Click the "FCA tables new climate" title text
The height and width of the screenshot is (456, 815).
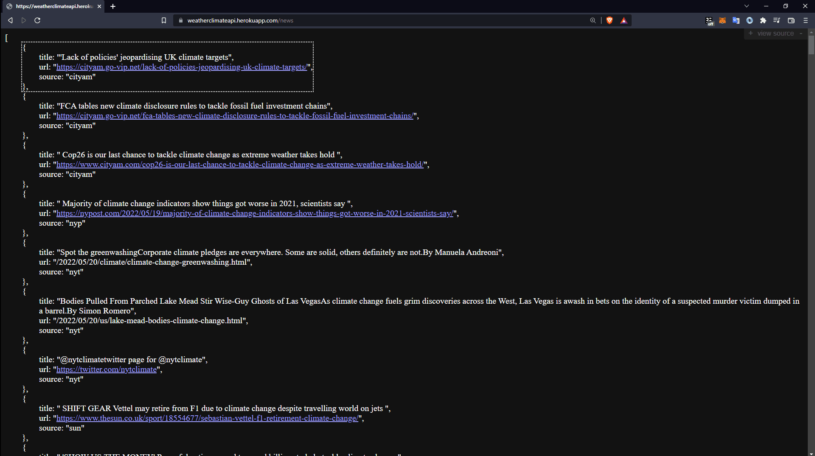[194, 106]
